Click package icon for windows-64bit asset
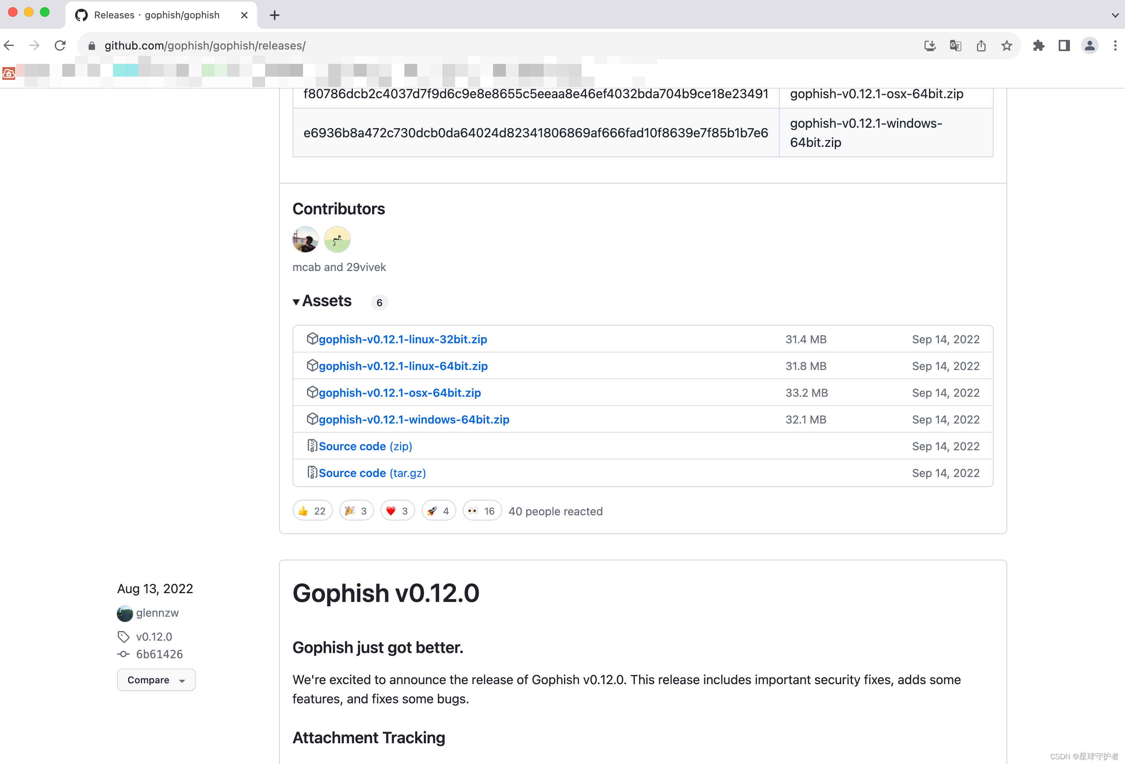The width and height of the screenshot is (1125, 764). point(312,418)
